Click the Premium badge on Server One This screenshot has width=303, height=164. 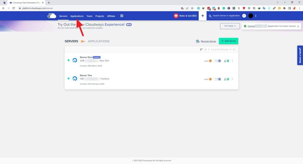tap(97, 57)
